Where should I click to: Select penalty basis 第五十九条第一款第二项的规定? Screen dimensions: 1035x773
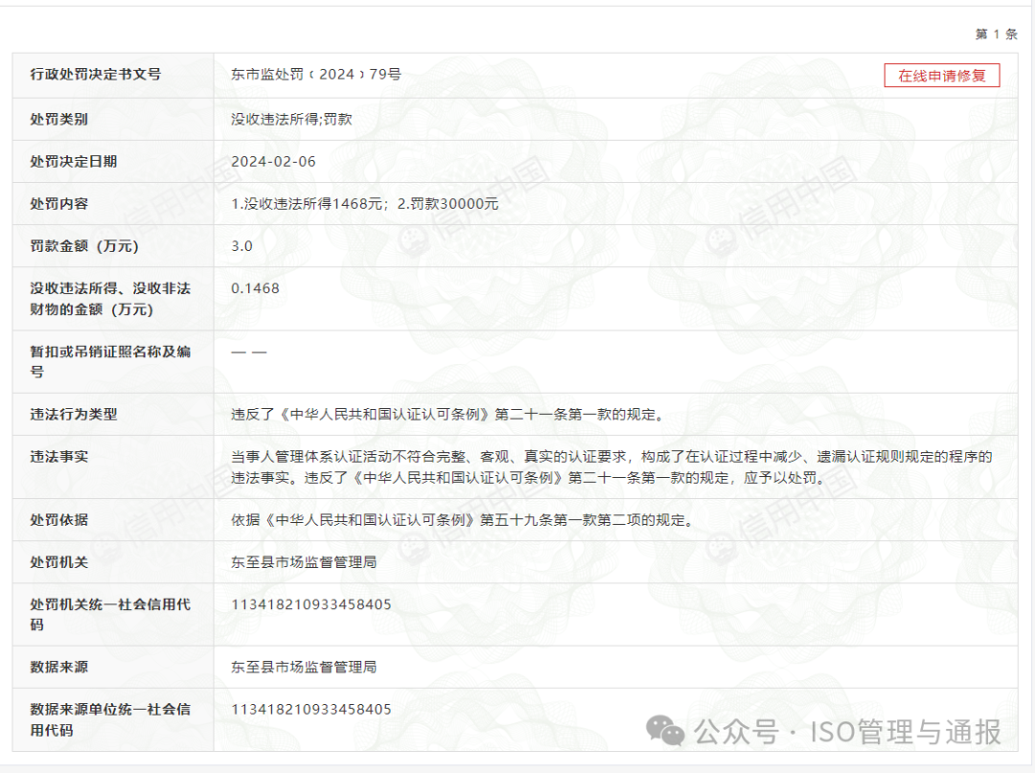586,520
